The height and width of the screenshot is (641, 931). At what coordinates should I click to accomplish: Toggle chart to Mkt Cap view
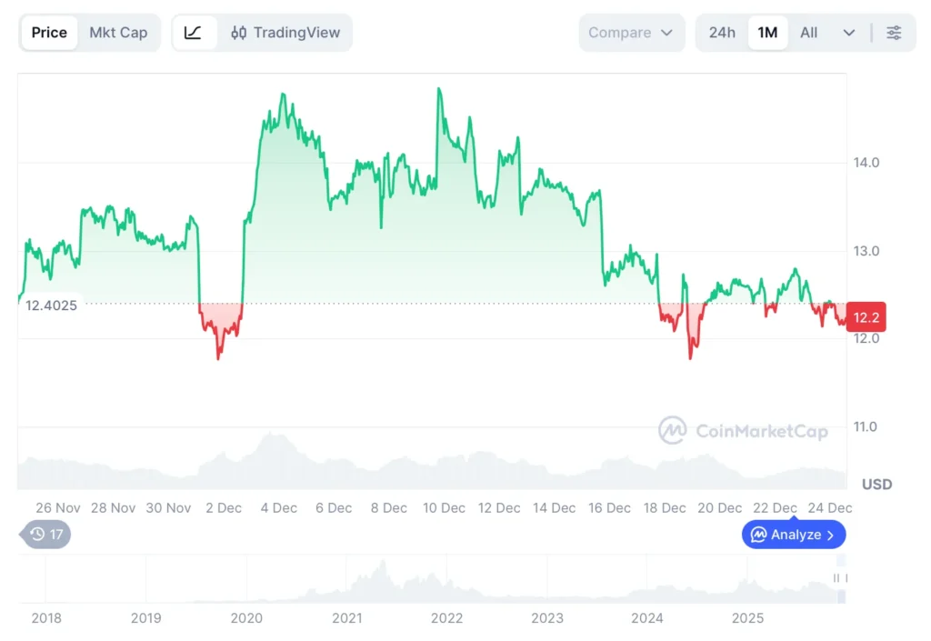point(118,33)
